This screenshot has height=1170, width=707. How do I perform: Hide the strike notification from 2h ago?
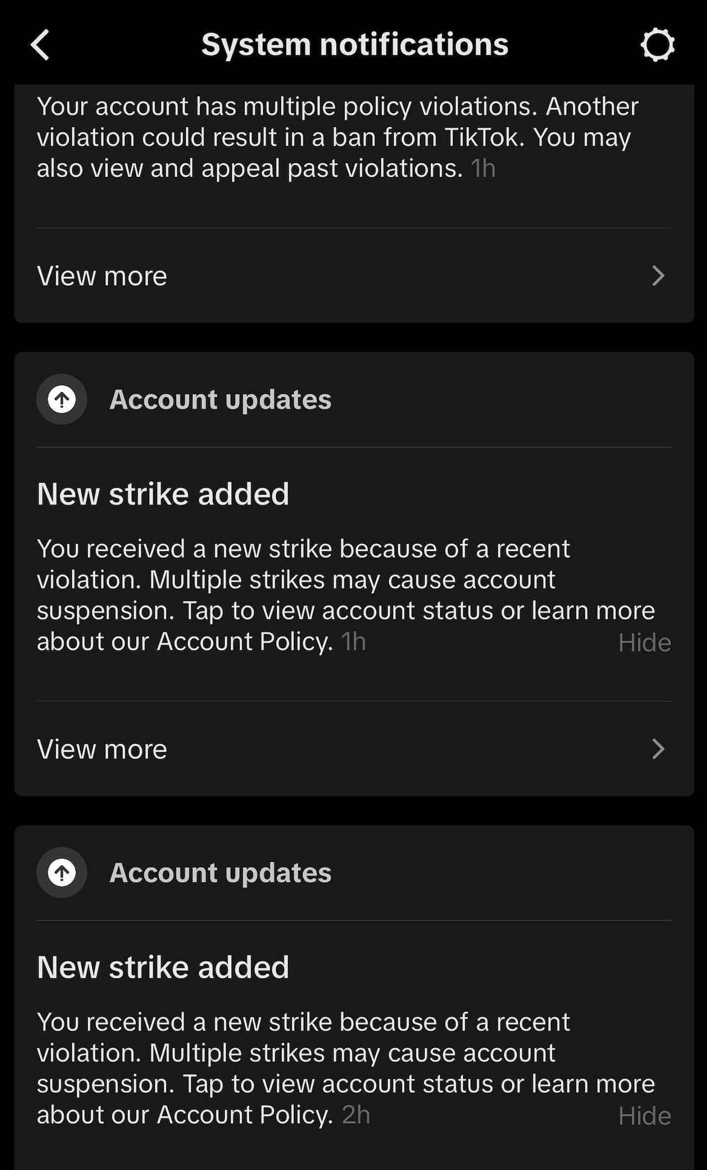coord(644,1115)
